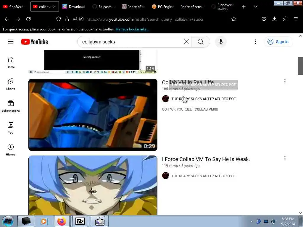Screen dimensions: 303x227
Task: Play I Force Collab VM thumbnail
Action: point(93,185)
